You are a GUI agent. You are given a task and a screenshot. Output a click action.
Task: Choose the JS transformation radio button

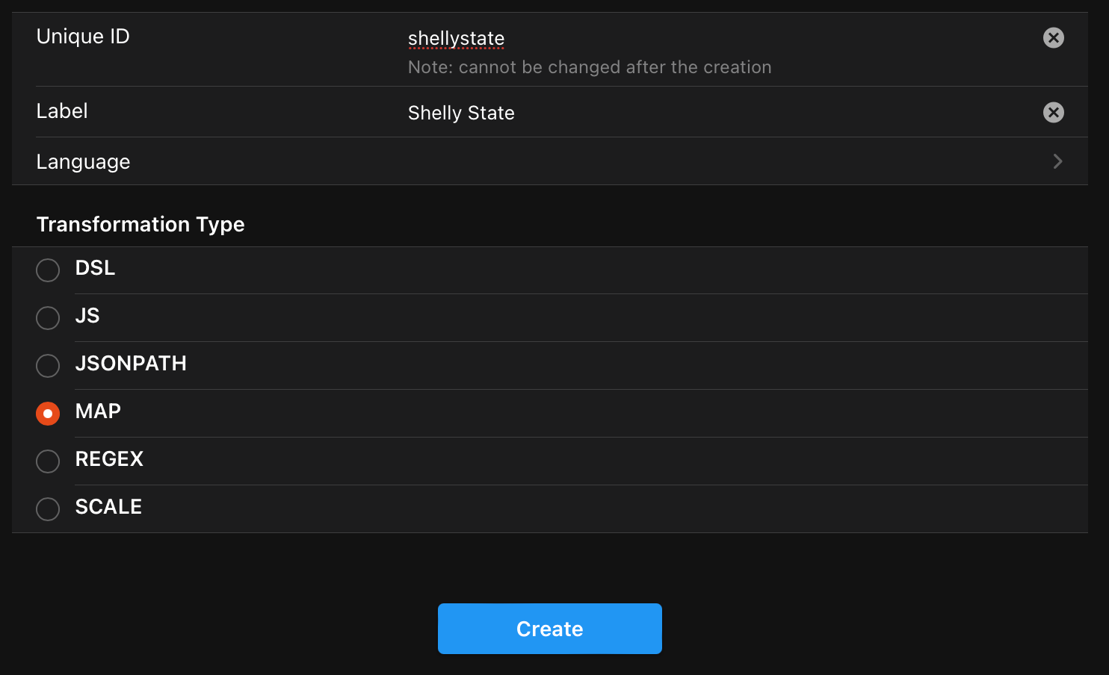tap(48, 317)
